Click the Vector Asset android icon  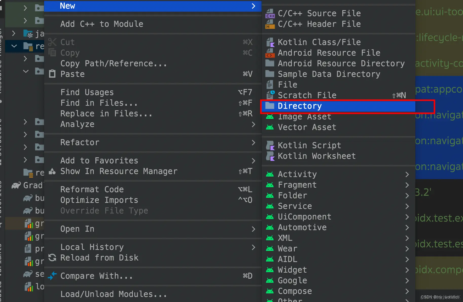coord(270,127)
